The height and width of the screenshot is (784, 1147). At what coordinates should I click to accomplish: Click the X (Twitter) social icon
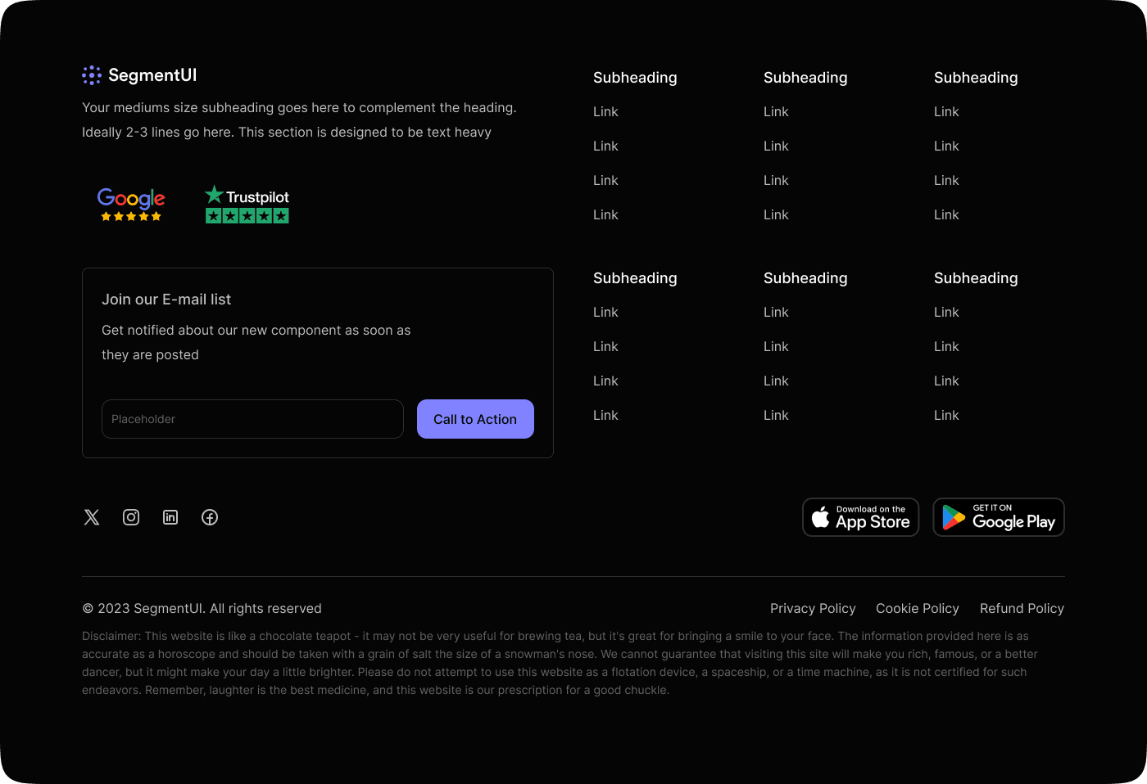pos(91,516)
